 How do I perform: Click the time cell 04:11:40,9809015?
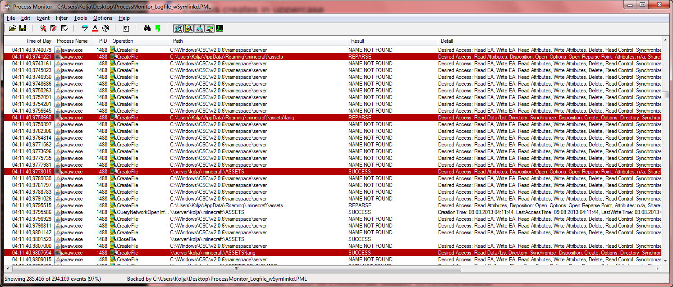tap(32, 259)
